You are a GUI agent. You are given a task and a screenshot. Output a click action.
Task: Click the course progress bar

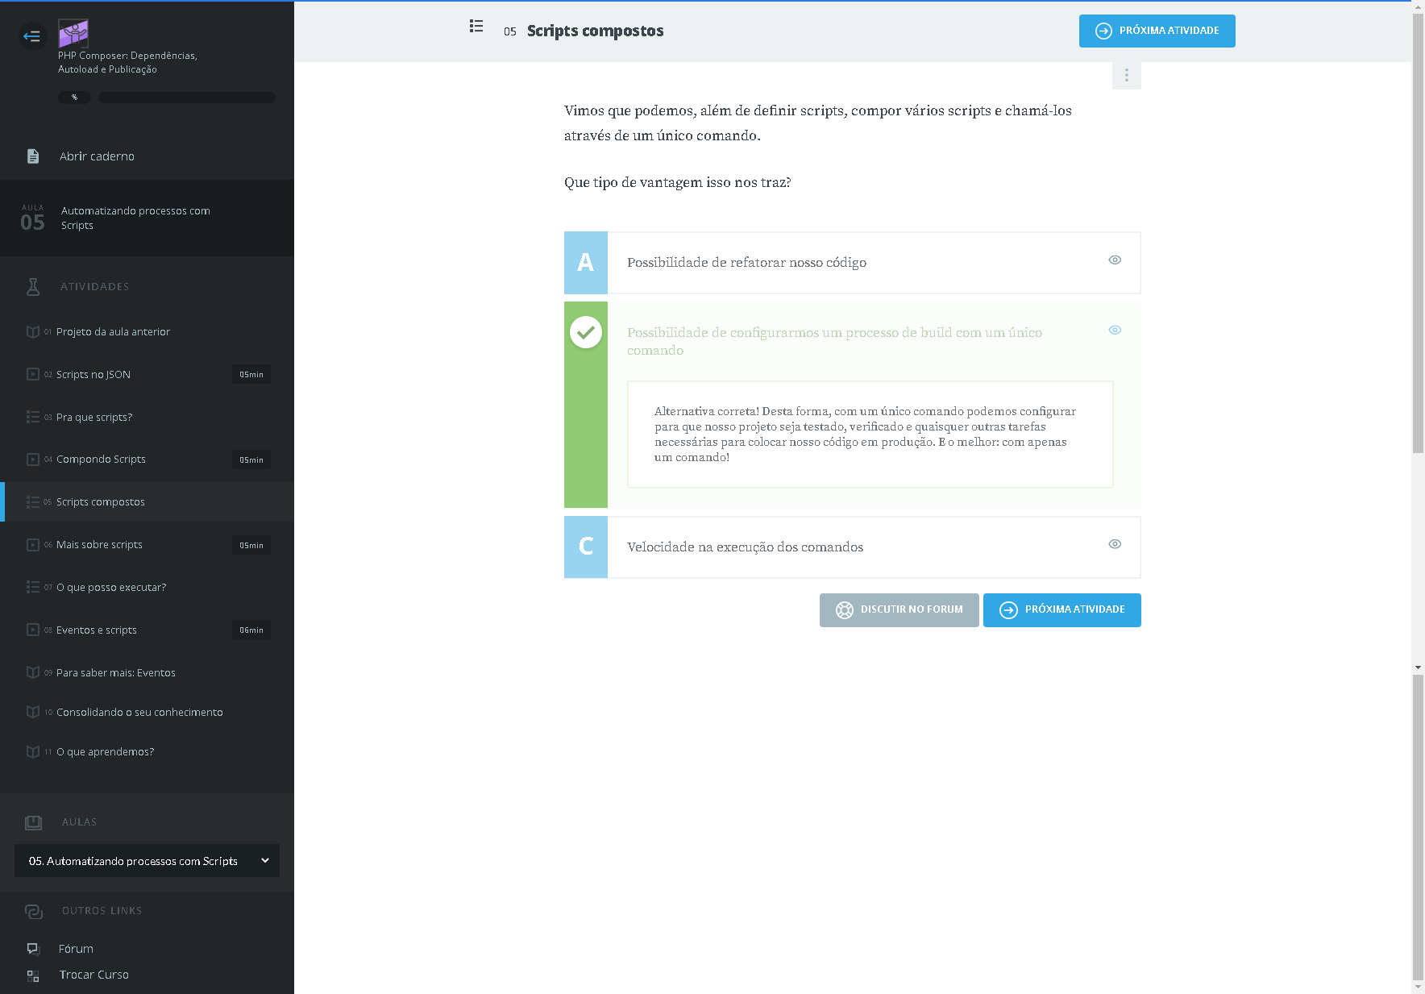(x=186, y=98)
